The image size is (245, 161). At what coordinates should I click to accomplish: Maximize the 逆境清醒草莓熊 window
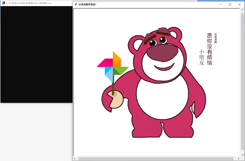point(230,4)
